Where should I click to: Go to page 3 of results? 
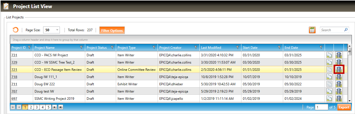[x=37, y=107]
